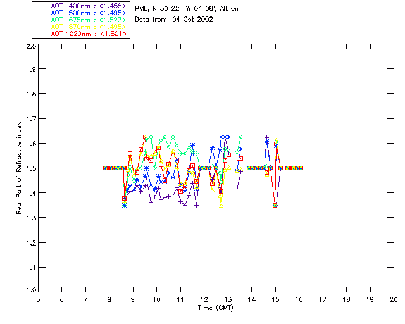Image resolution: width=405 pixels, height=324 pixels.
Task: Click the y-axis label 1.1
Action: [31, 268]
